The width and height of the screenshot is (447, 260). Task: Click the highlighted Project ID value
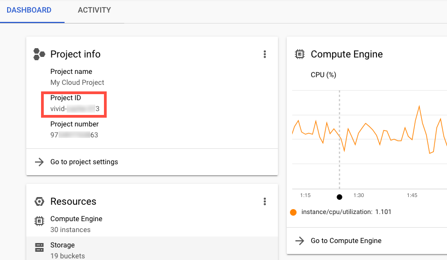click(74, 109)
